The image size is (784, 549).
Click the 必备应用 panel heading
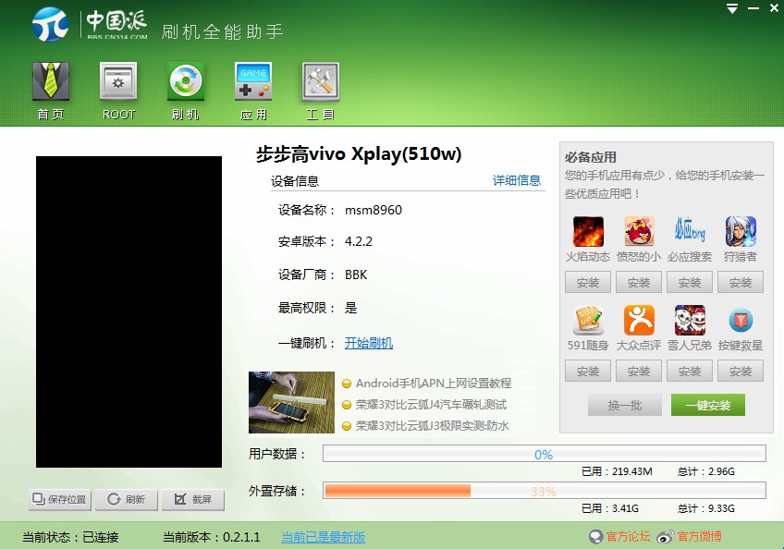tap(591, 157)
